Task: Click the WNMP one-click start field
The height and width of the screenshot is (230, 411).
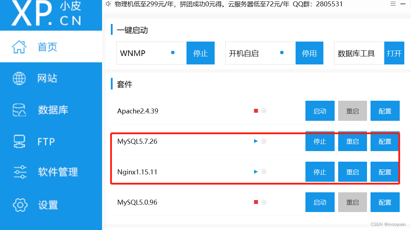Action: click(x=152, y=53)
